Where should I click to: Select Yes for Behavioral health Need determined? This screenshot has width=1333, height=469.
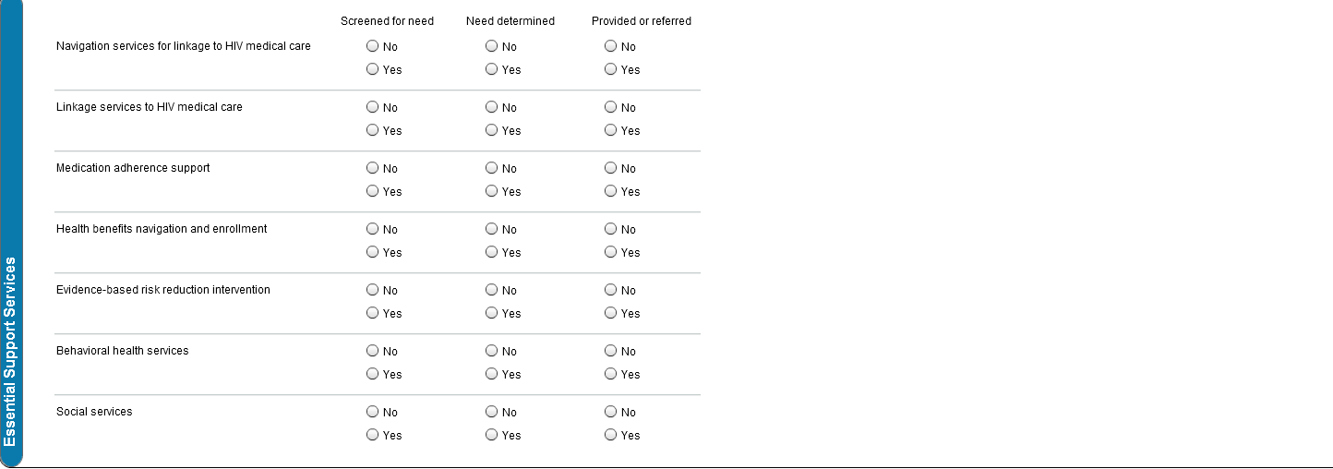coord(492,374)
